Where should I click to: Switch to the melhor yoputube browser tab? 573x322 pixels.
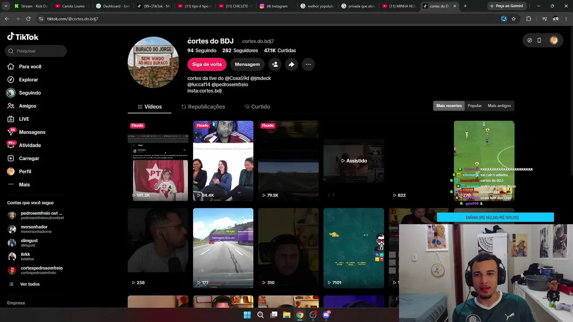pos(316,6)
